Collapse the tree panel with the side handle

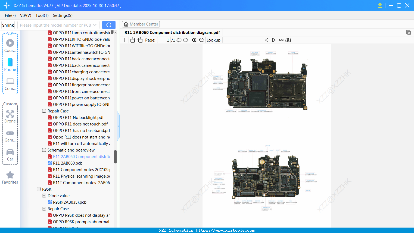coord(118,126)
